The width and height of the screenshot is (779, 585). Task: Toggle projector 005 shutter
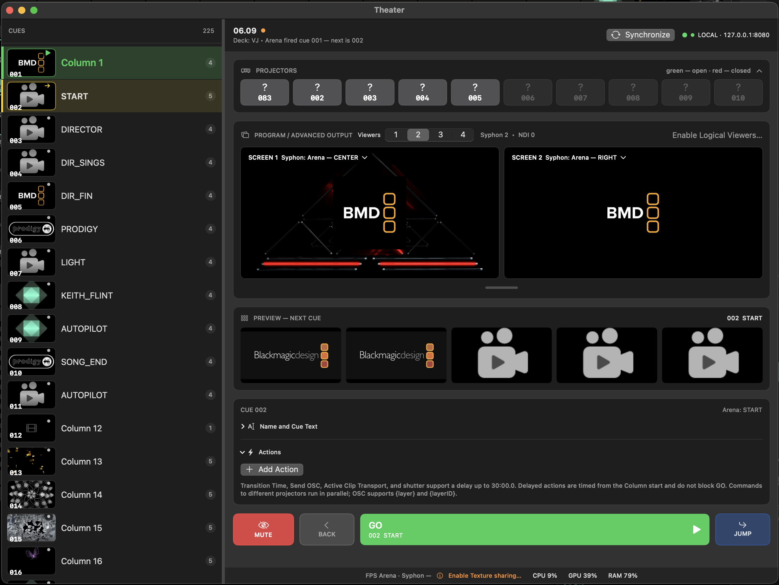(475, 92)
